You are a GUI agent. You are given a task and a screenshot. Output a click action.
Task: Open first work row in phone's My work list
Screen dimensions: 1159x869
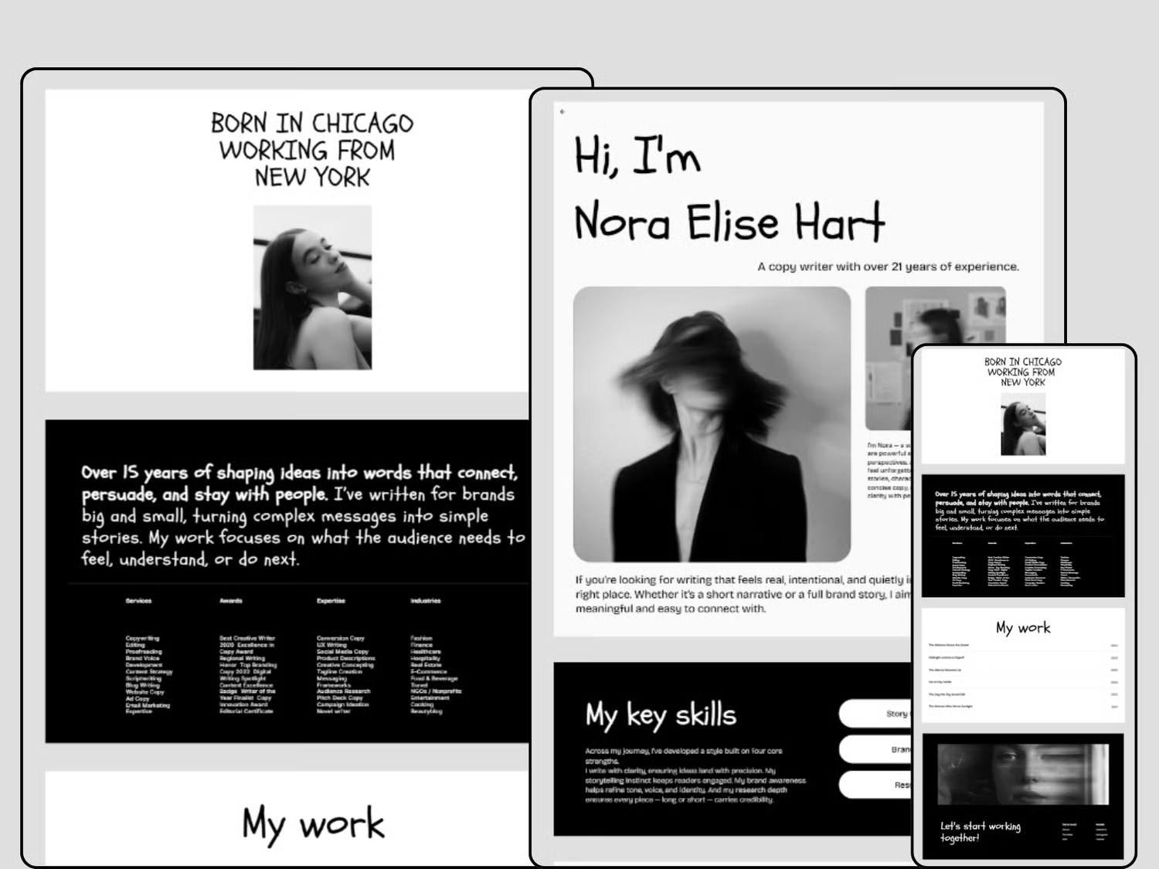click(1023, 645)
